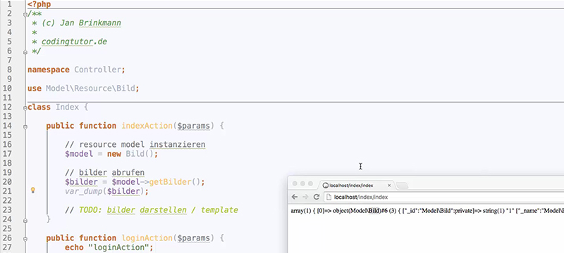Screen dimensions: 564x253
Task: Click the '(c) Jan Brinkmann' comment text
Action: [81, 23]
